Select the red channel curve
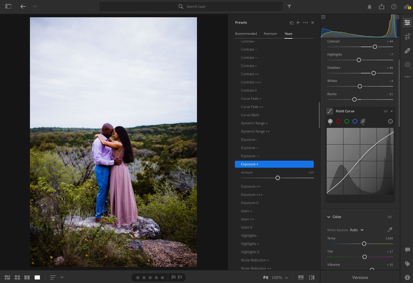Image resolution: width=413 pixels, height=283 pixels. pyautogui.click(x=338, y=121)
